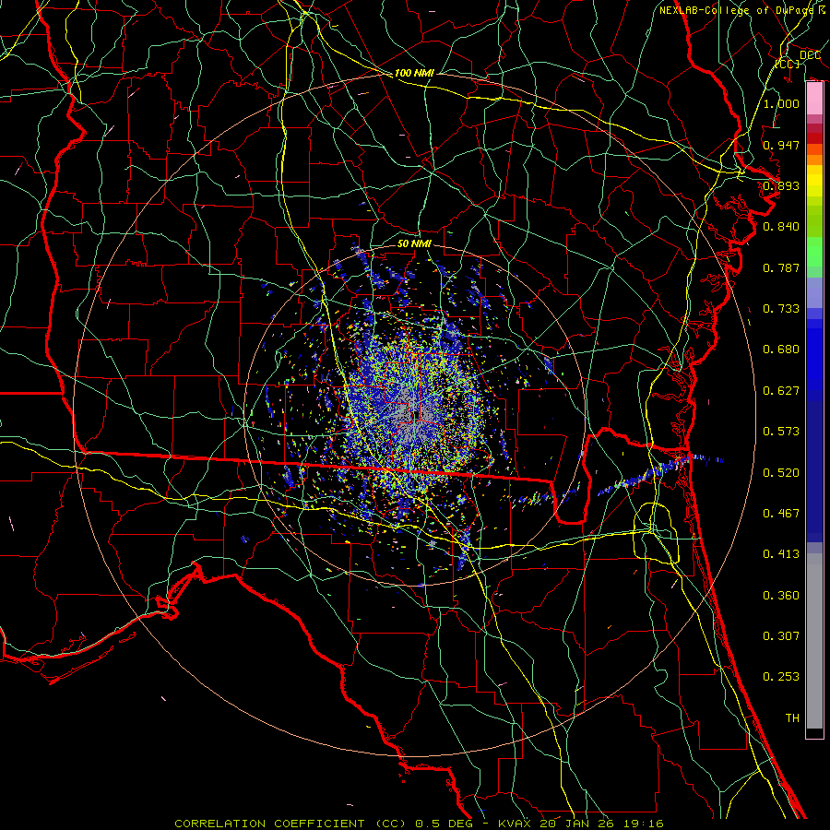The width and height of the screenshot is (830, 830).
Task: Click the 0.520 legend value
Action: 781,473
